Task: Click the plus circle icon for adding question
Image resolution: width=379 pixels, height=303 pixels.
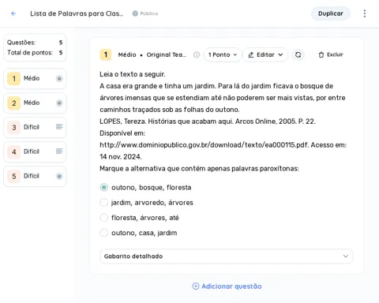Action: tap(196, 286)
